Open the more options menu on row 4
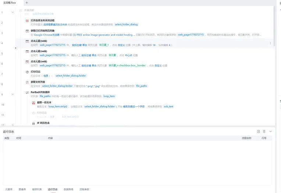This screenshot has width=281, height=193. [x=270, y=43]
